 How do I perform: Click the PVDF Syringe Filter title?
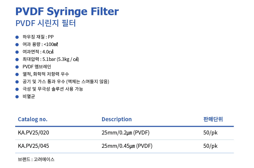(67, 11)
